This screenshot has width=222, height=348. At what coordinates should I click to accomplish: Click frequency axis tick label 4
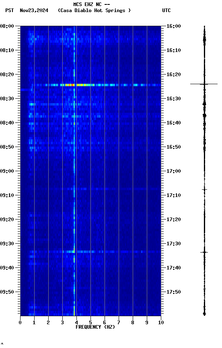(76, 323)
